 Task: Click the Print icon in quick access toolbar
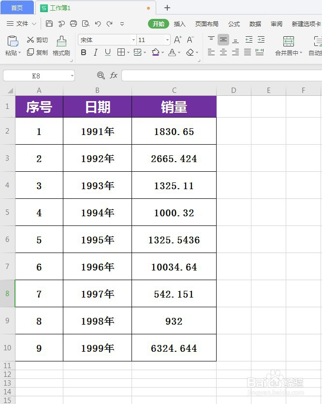73,24
